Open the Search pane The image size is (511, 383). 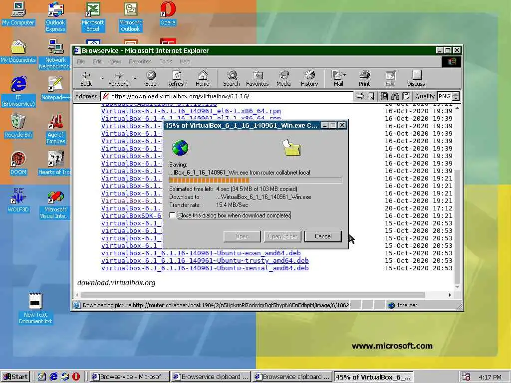coord(232,78)
